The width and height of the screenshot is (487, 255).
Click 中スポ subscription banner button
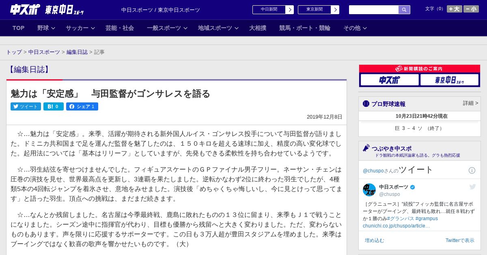click(x=390, y=80)
